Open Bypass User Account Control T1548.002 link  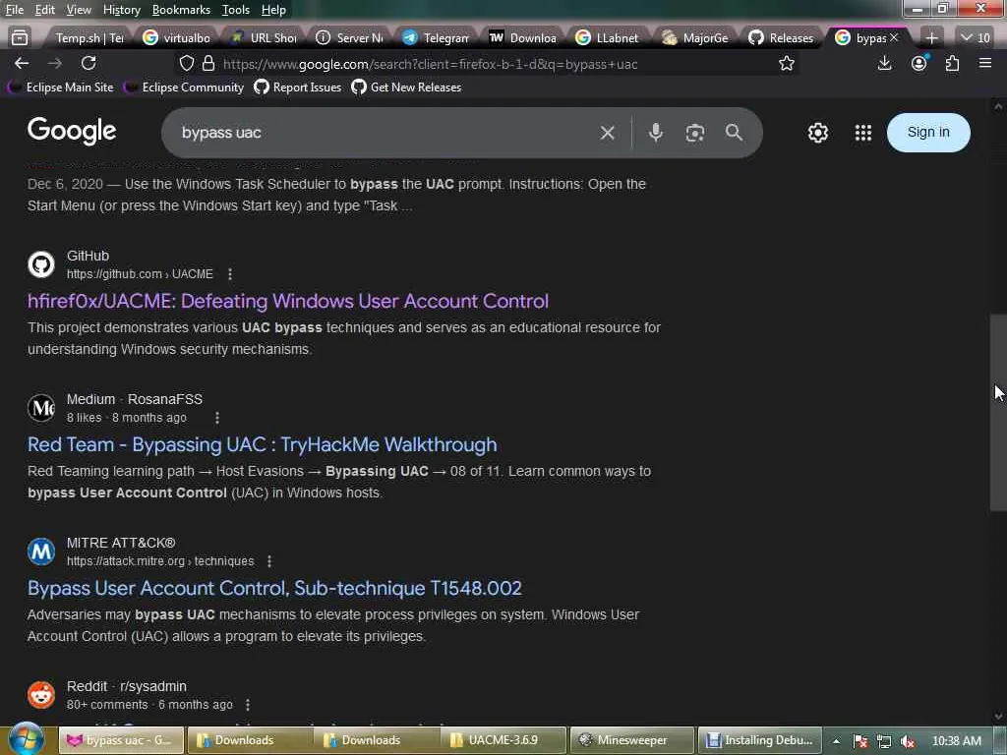[274, 588]
